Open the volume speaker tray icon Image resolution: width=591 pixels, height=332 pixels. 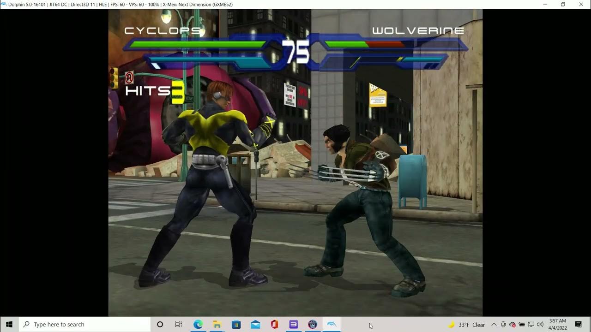(540, 325)
